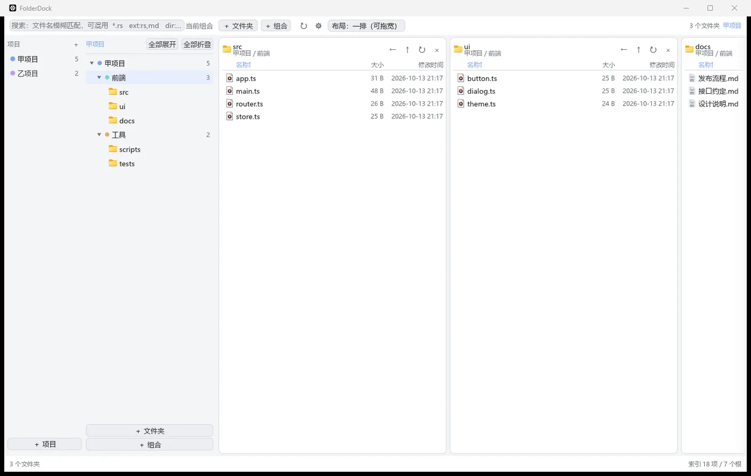Navigate up one level in src panel
The width and height of the screenshot is (751, 476).
pyautogui.click(x=407, y=50)
